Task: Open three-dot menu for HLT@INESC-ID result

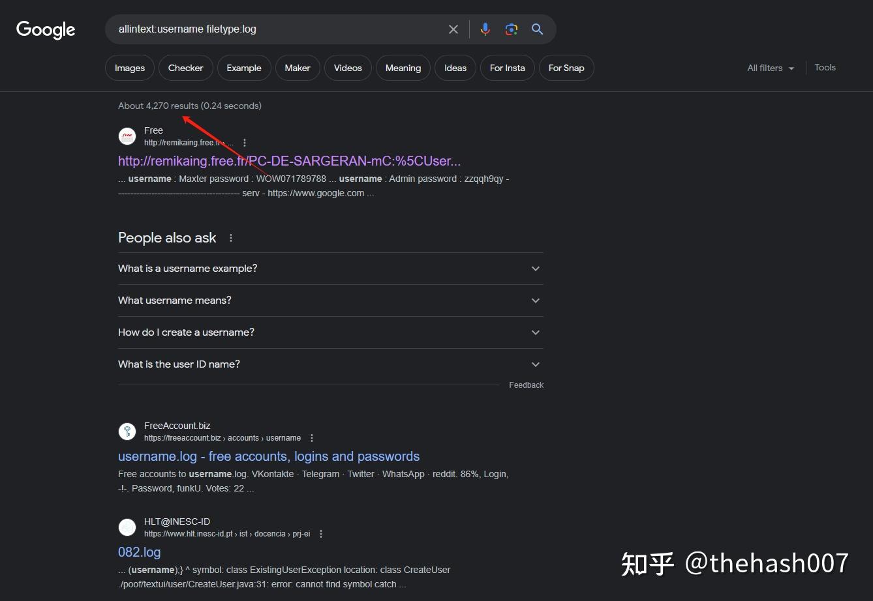Action: point(321,534)
